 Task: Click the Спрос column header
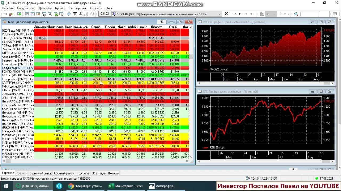[96, 27]
